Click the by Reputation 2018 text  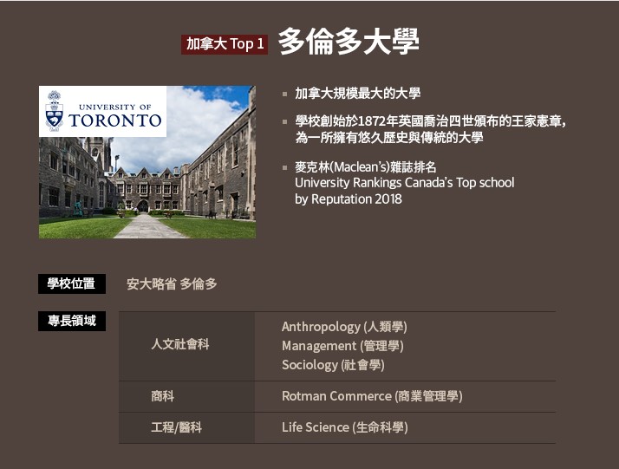[x=349, y=199]
